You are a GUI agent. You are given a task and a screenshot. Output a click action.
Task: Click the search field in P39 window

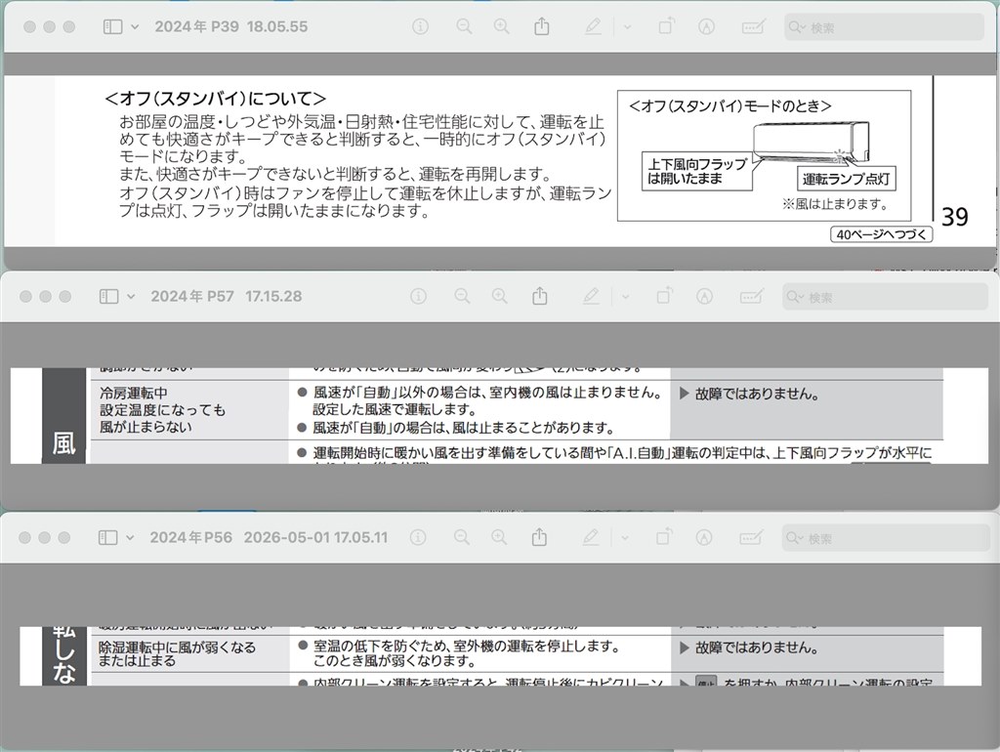884,27
